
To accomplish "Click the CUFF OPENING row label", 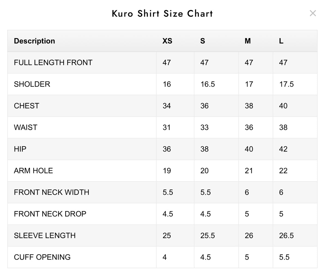I will click(x=42, y=257).
